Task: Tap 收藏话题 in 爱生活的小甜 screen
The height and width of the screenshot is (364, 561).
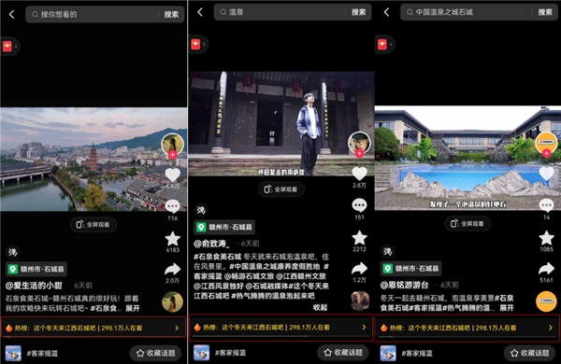Action: pos(155,354)
